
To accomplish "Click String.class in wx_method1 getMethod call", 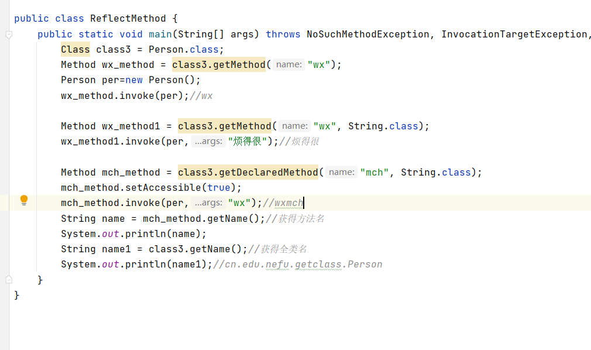I will pyautogui.click(x=383, y=126).
